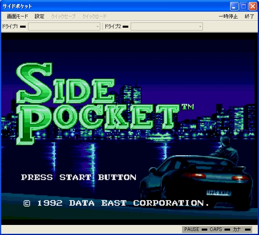This screenshot has width=259, height=235.
Task: Click the ドライブ1 label
Action: click(x=10, y=26)
